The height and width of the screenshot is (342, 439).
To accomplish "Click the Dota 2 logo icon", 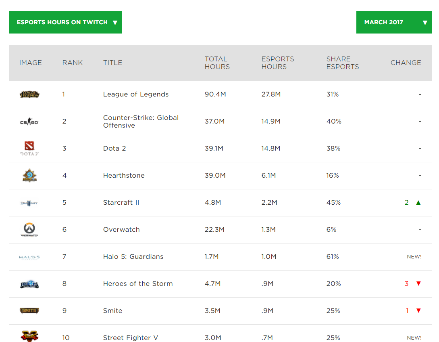I will pyautogui.click(x=29, y=148).
